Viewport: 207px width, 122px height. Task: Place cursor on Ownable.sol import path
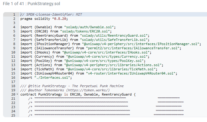pos(89,27)
